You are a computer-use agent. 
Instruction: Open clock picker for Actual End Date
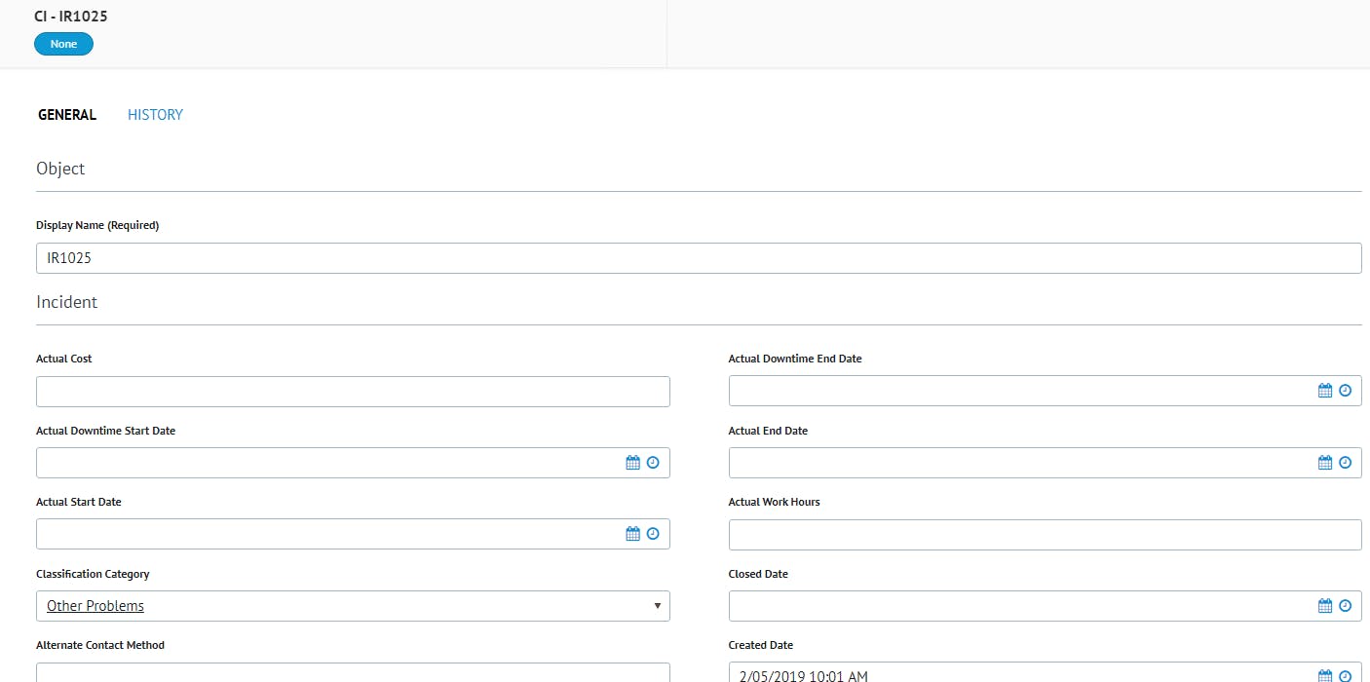(x=1345, y=463)
